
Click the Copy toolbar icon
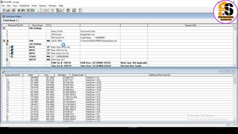[42, 10]
